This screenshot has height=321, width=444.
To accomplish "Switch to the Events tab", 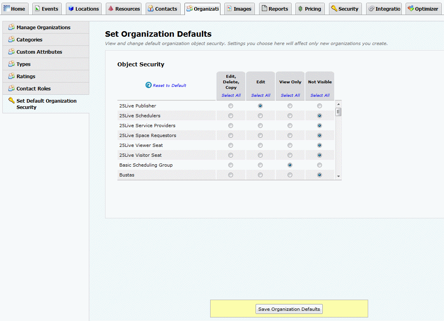I will (x=47, y=9).
